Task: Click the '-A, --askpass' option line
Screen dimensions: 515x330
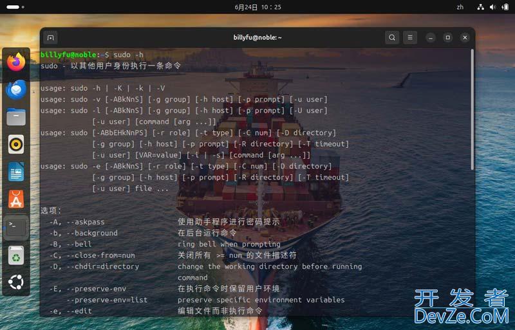Action: (x=165, y=222)
